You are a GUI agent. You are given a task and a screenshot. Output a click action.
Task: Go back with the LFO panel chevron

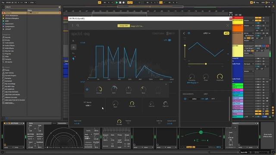pyautogui.click(x=184, y=33)
